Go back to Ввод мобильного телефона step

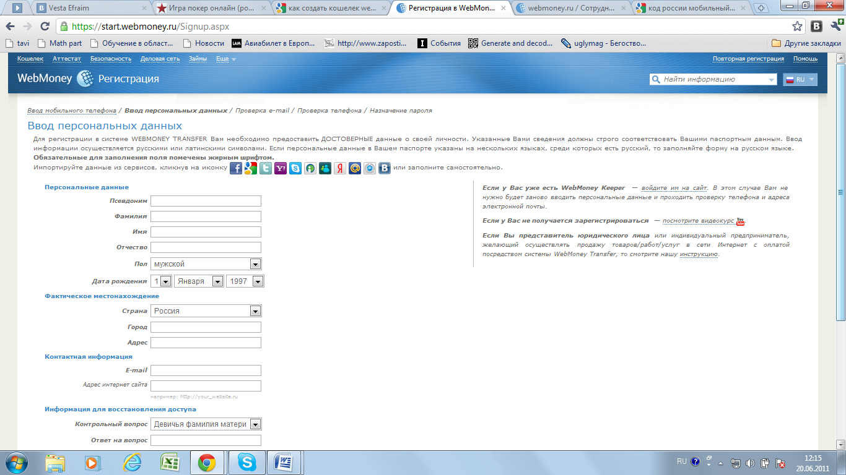coord(72,111)
